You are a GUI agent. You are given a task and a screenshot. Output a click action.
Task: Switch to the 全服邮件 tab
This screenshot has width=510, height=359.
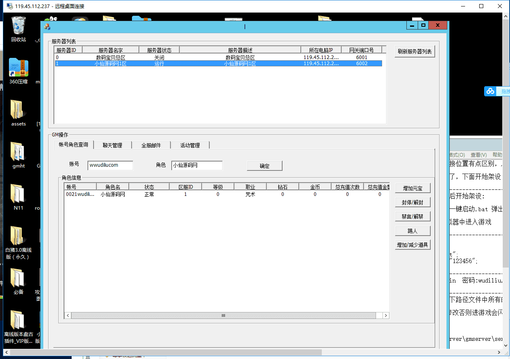(151, 145)
